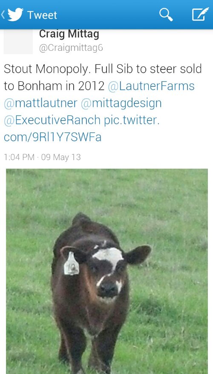Viewport: 213px width, 374px height.
Task: Follow the @mittagdesign mention link
Action: (121, 103)
